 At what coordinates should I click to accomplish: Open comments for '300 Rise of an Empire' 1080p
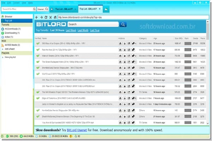[x=134, y=43]
